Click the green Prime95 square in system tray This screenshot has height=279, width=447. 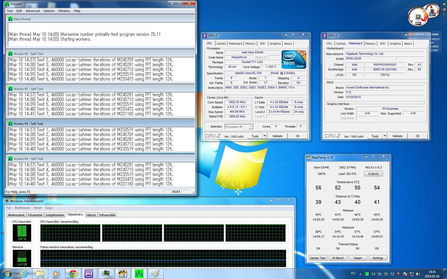367,274
